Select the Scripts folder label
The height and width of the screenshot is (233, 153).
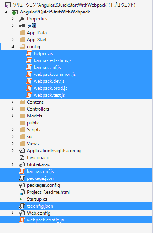click(x=34, y=130)
